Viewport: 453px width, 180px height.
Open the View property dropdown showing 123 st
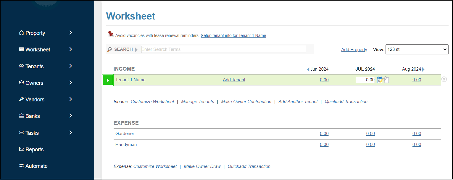tap(417, 49)
